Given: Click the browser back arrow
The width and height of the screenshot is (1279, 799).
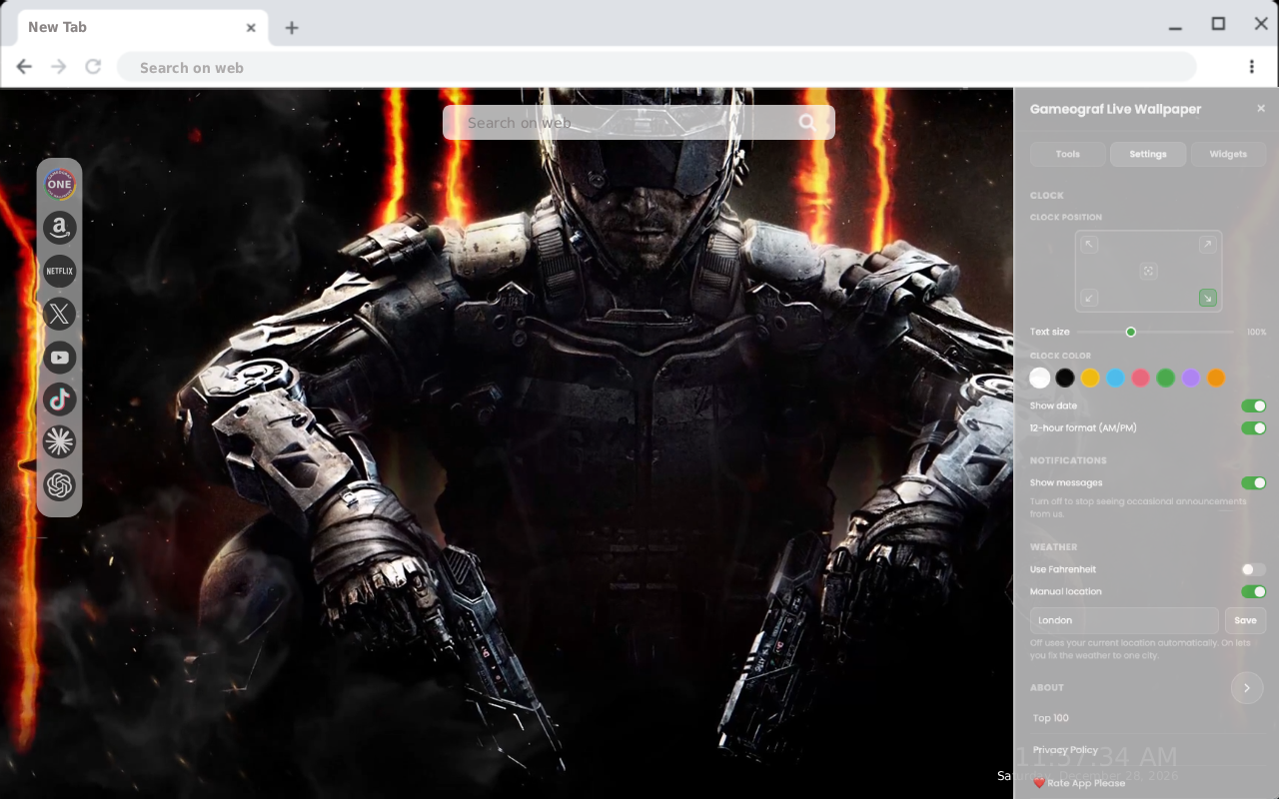Looking at the screenshot, I should click(24, 67).
